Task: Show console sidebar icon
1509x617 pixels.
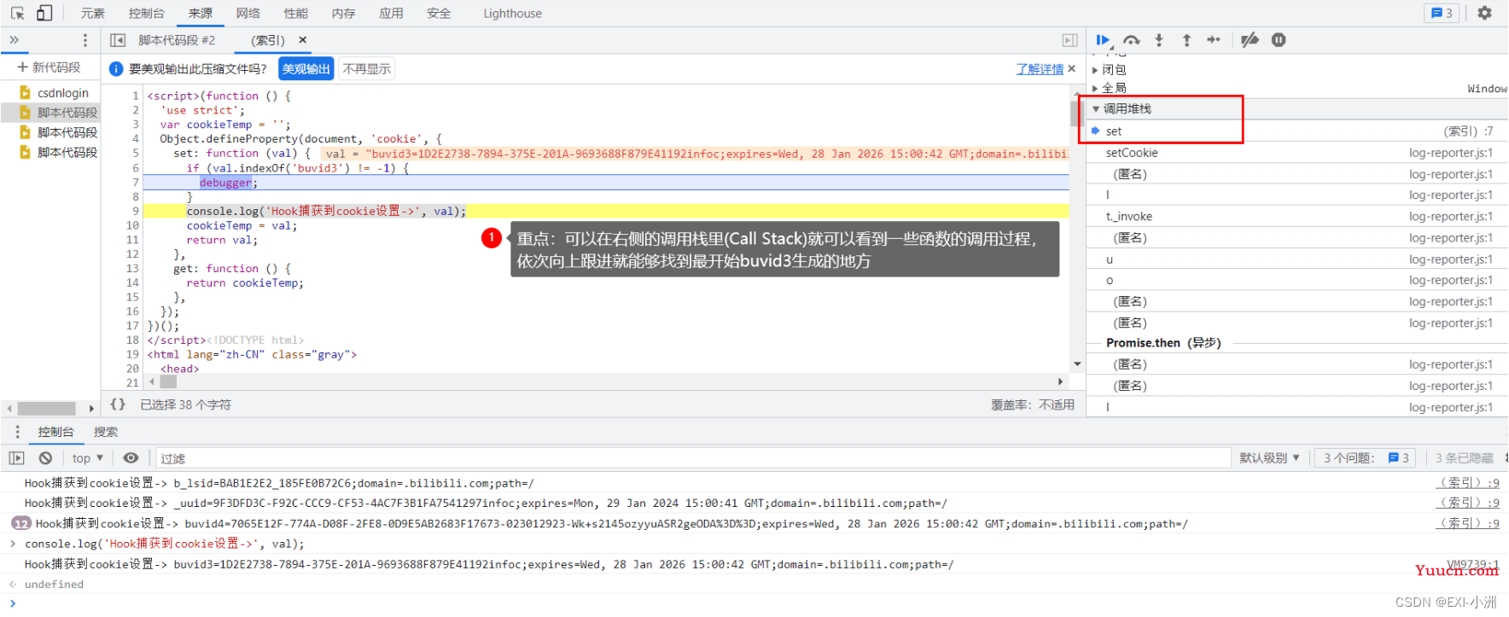Action: (x=17, y=458)
